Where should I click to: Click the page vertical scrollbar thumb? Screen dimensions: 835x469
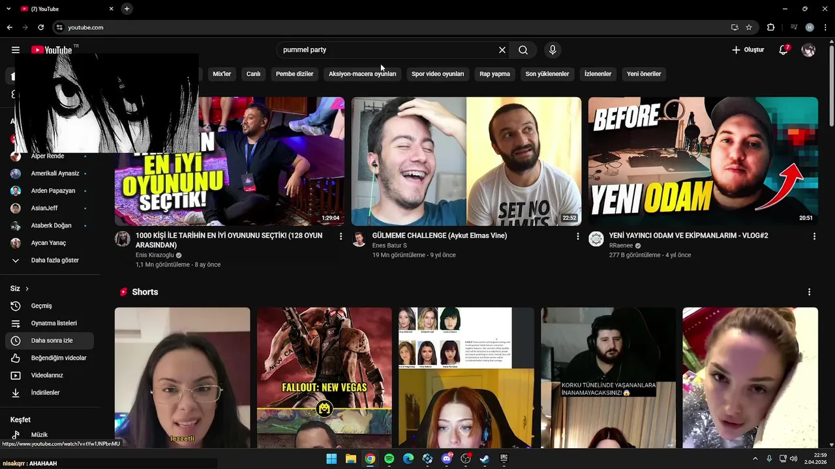(832, 85)
